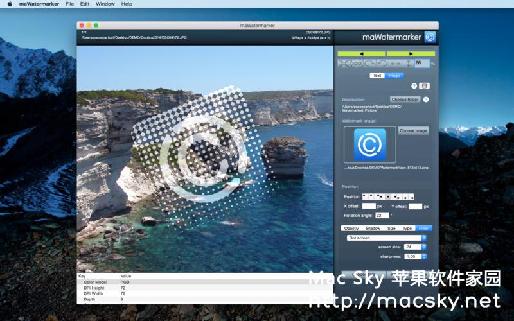Select the Color Model RGB row
Image resolution: width=514 pixels, height=321 pixels.
205,282
